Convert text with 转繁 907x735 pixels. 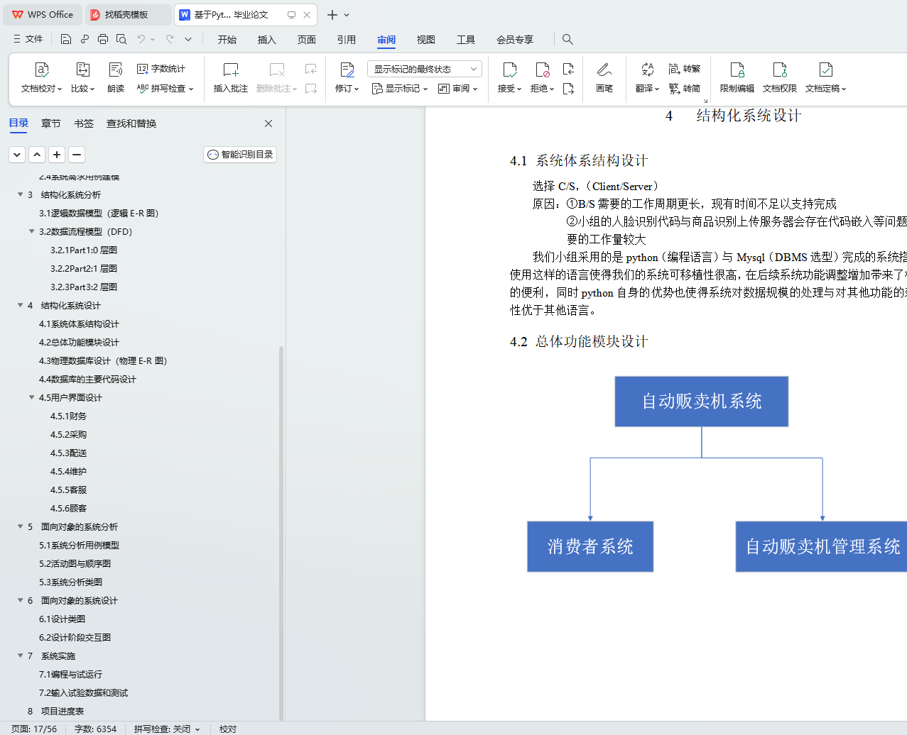685,69
